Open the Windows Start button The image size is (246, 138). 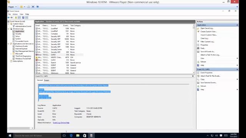pos(10,135)
